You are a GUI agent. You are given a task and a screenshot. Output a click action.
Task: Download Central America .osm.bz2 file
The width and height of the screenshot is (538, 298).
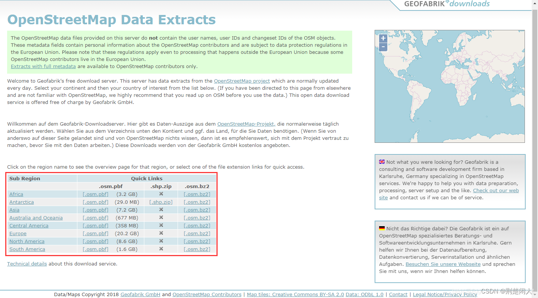pos(197,225)
